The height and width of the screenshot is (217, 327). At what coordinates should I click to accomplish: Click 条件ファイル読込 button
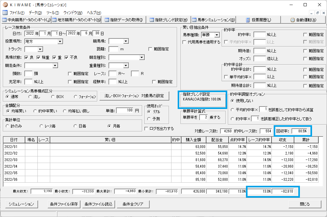click(99, 204)
